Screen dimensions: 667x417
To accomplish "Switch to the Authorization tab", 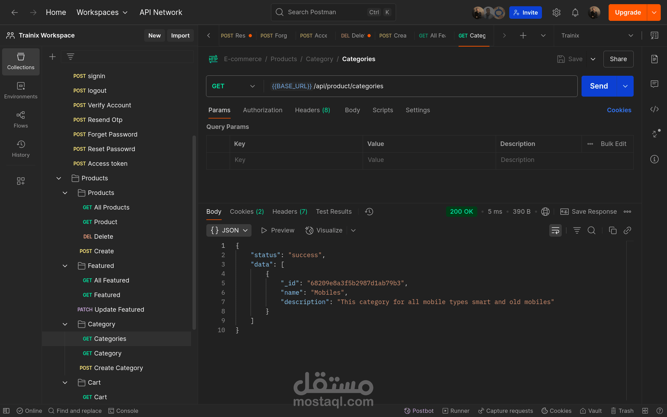I will pos(262,110).
